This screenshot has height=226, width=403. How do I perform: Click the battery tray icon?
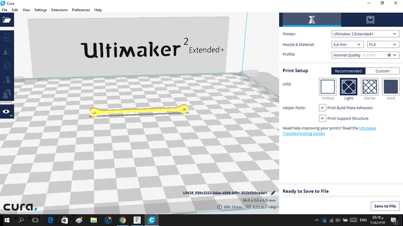[345, 220]
